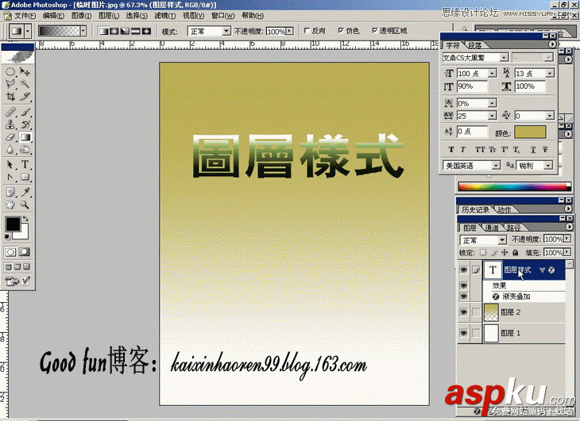Open the 图像(I) menu

click(x=81, y=16)
